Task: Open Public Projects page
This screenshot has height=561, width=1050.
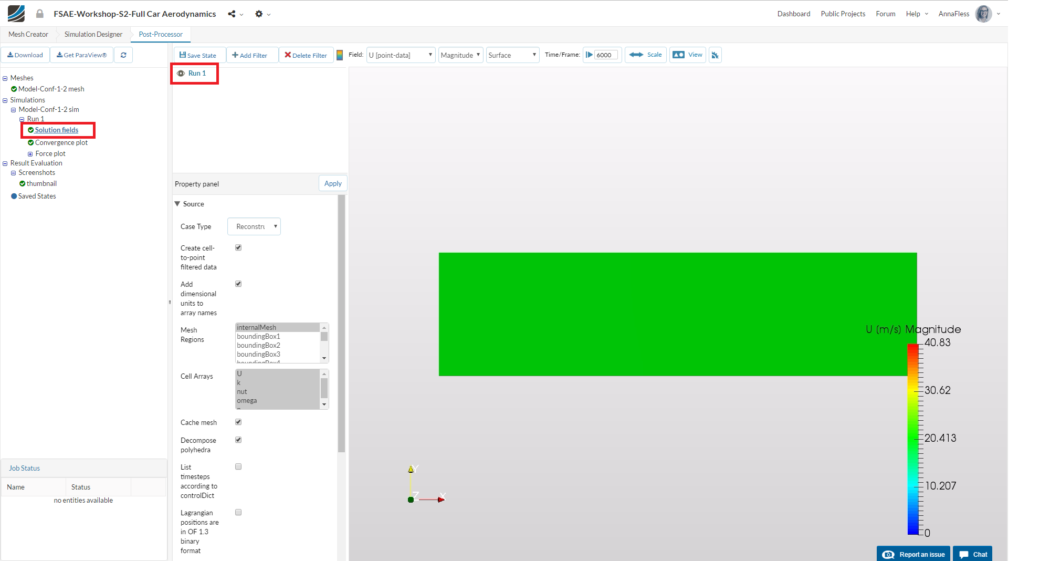Action: click(x=843, y=14)
